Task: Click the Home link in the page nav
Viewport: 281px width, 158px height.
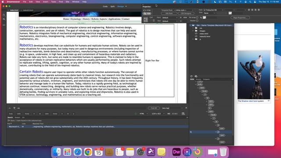Action: (x=66, y=19)
